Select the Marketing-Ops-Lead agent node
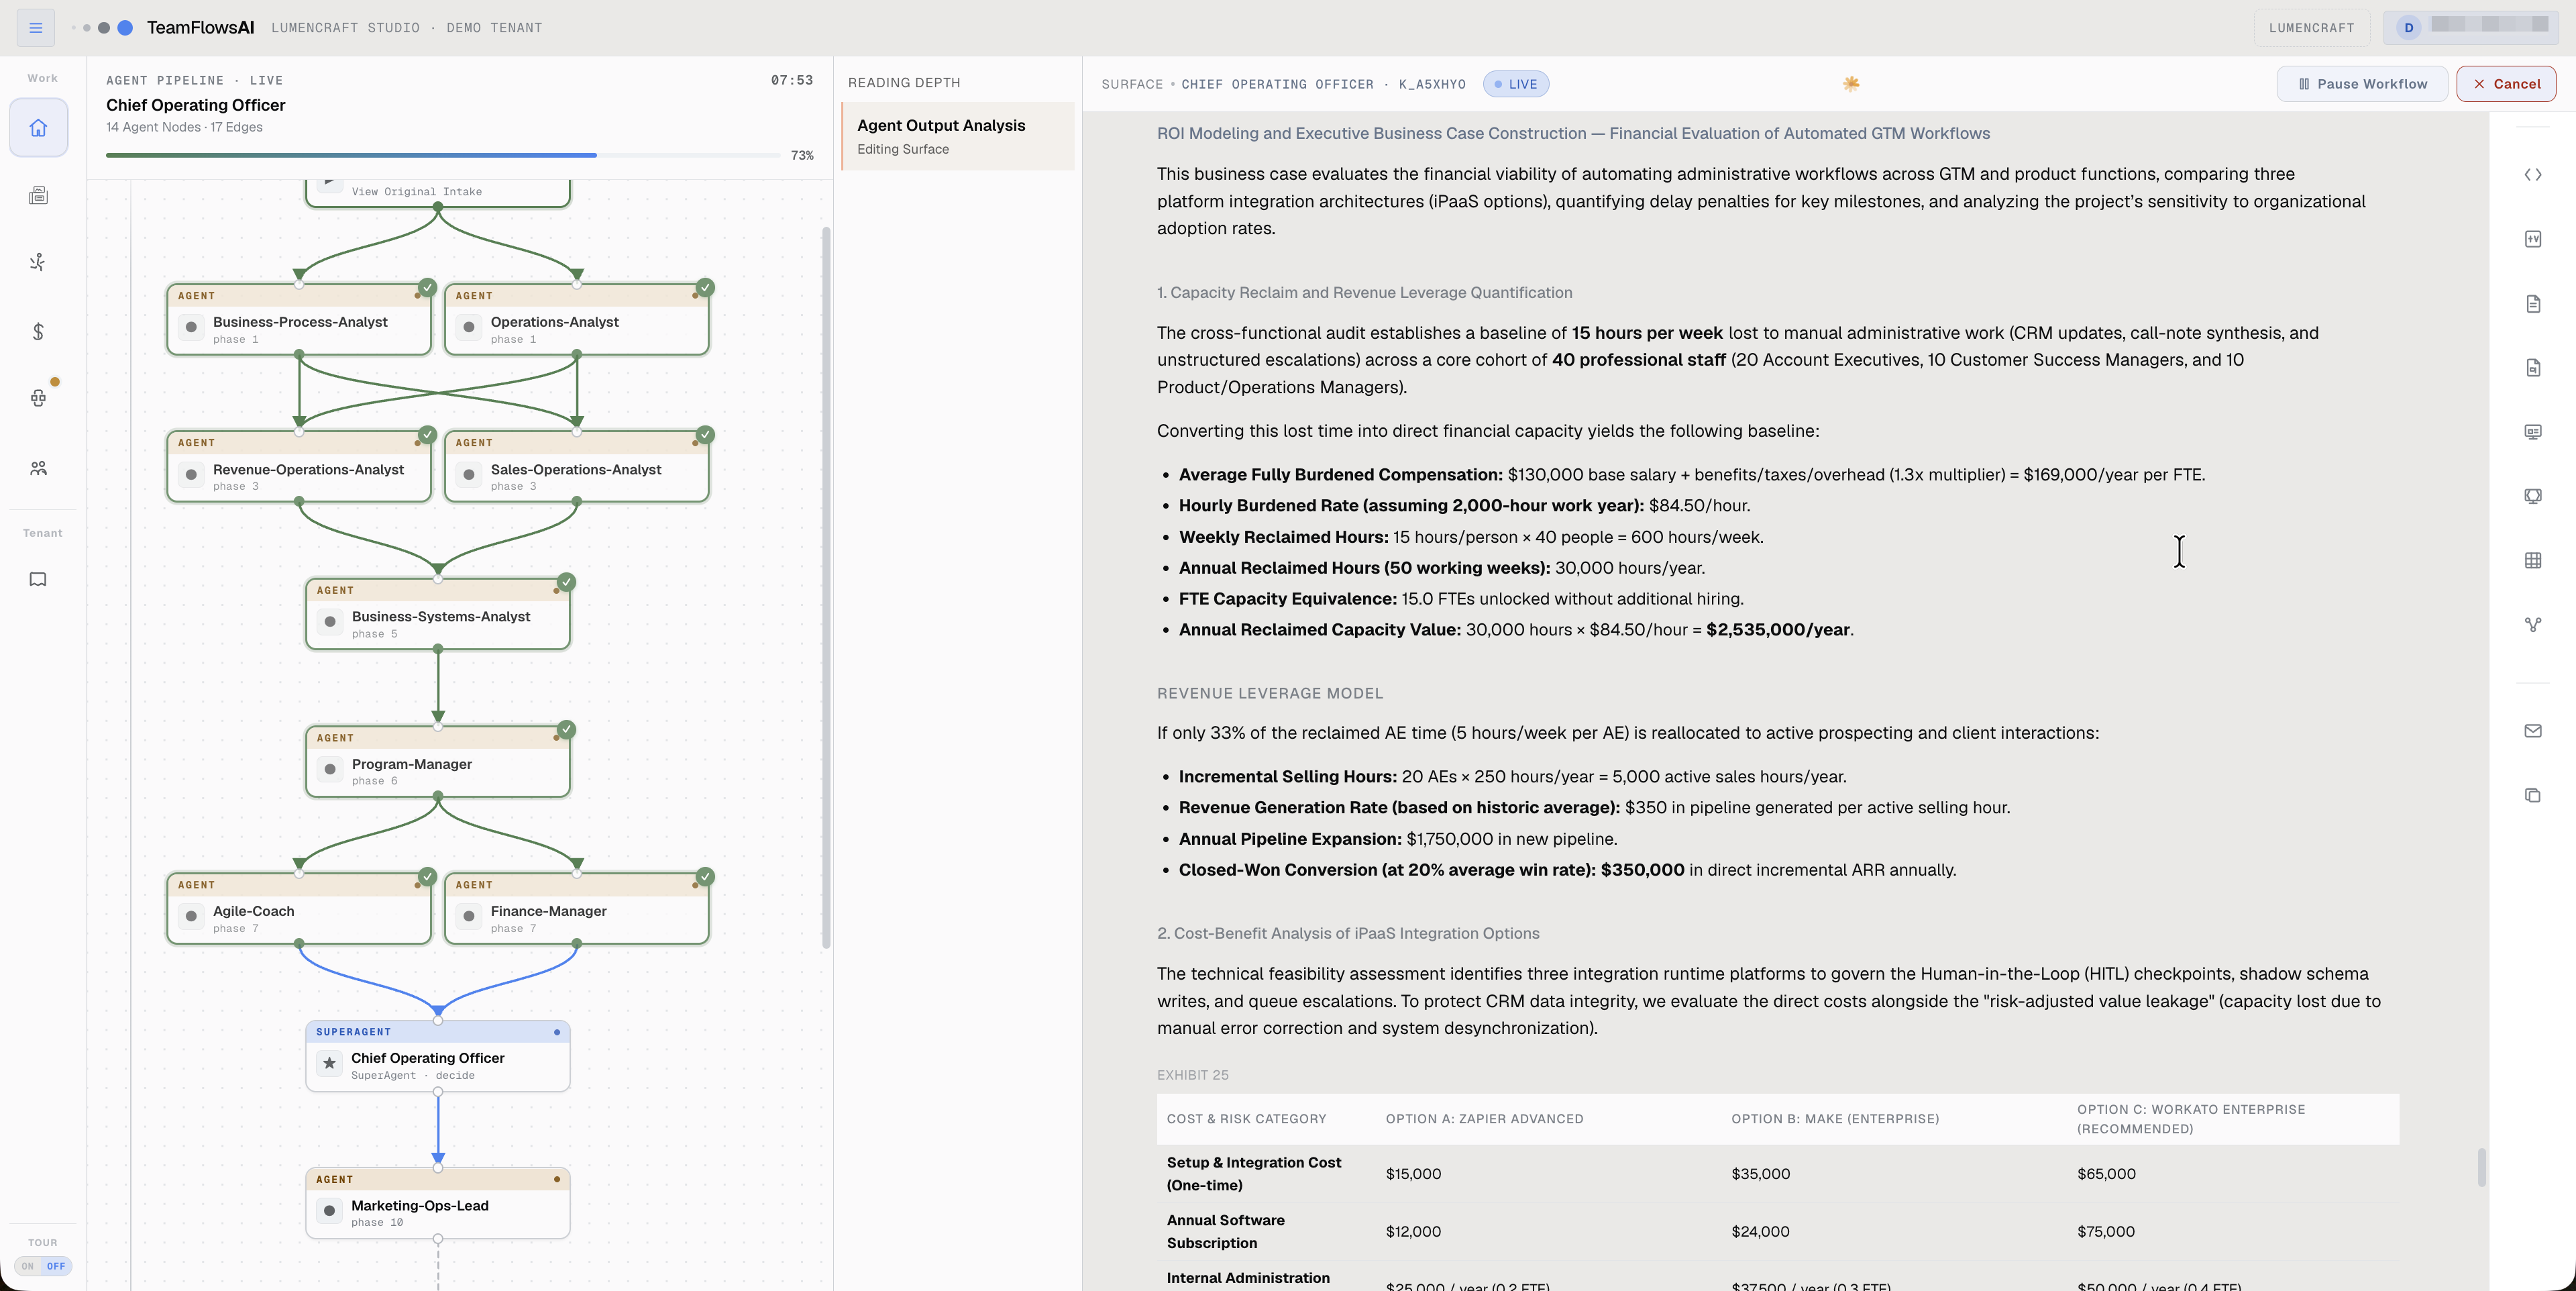This screenshot has height=1291, width=2576. click(x=438, y=1203)
